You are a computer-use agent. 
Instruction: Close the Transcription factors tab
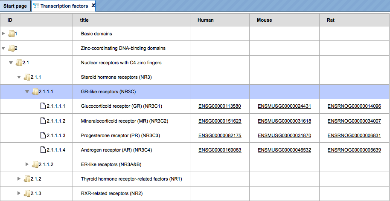[x=93, y=6]
